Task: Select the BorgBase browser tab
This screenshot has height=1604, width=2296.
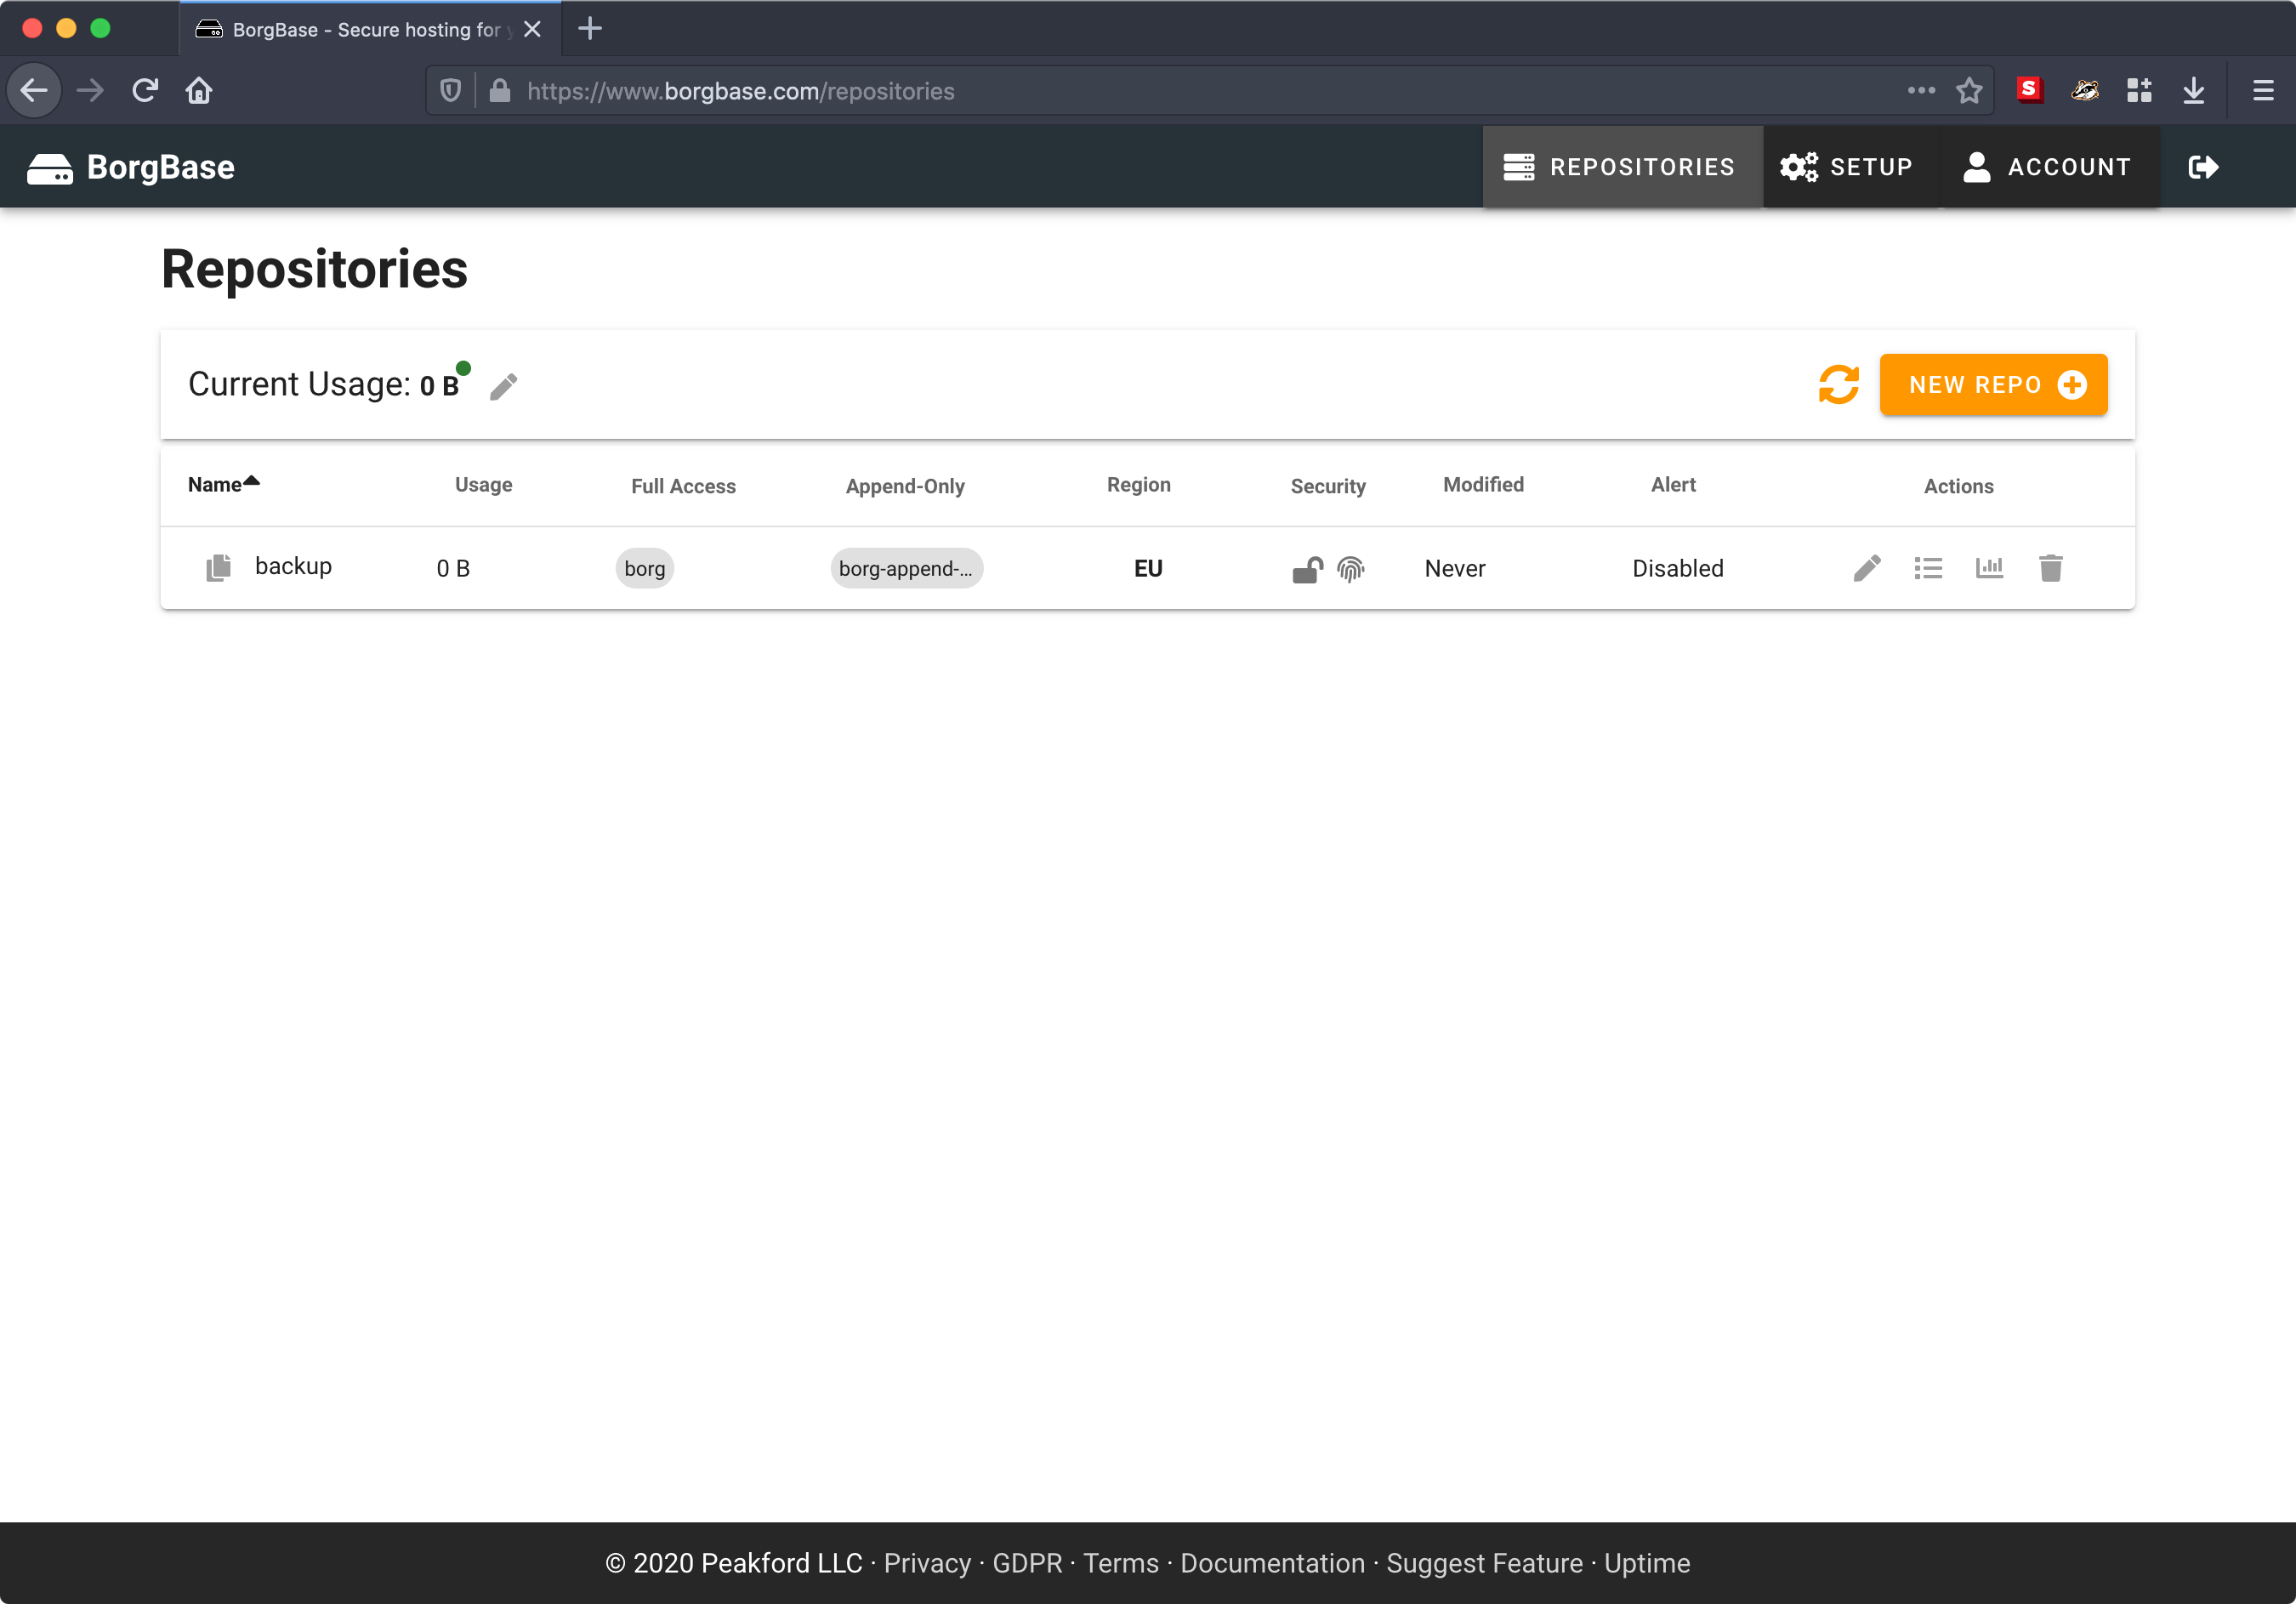Action: (x=370, y=29)
